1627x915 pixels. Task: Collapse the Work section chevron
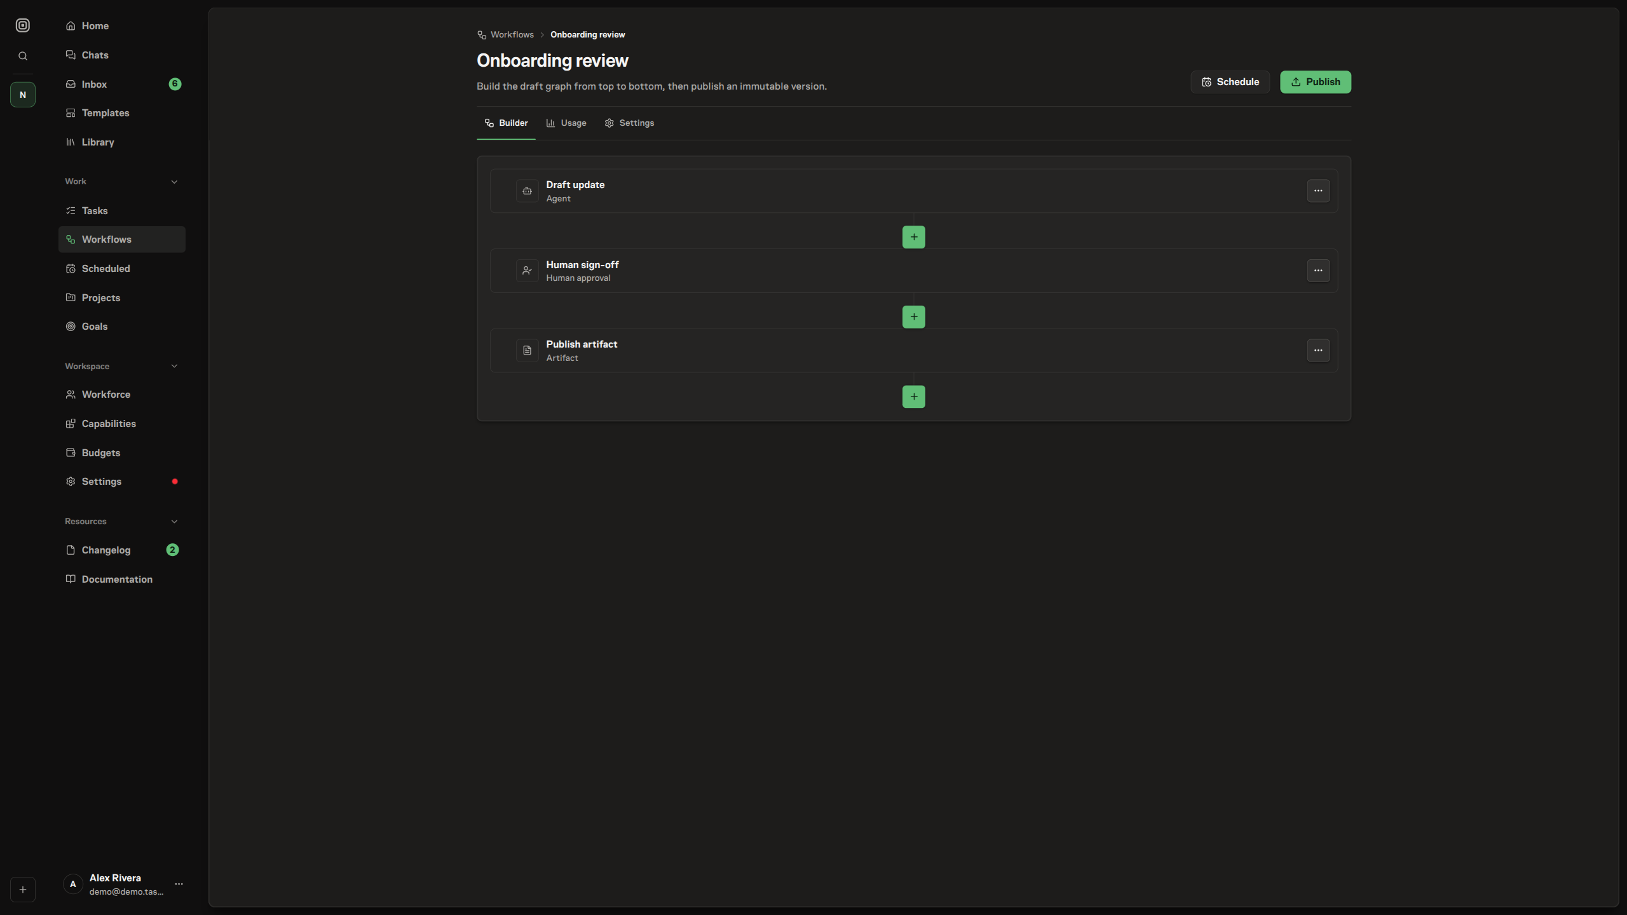(174, 182)
